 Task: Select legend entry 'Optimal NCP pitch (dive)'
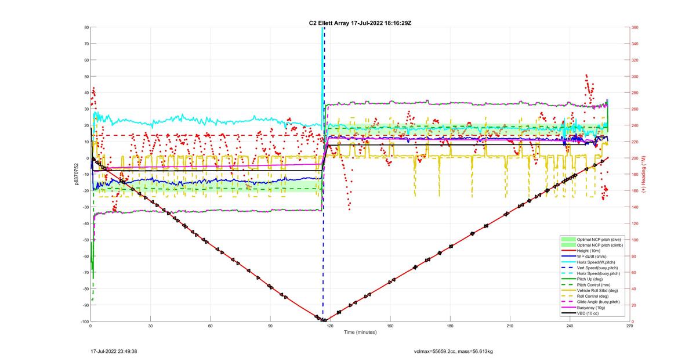599,239
